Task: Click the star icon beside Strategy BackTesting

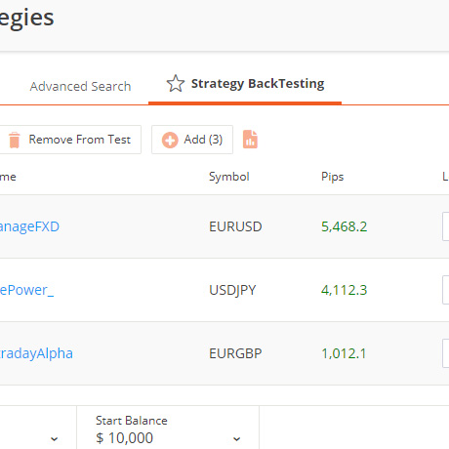Action: [176, 84]
